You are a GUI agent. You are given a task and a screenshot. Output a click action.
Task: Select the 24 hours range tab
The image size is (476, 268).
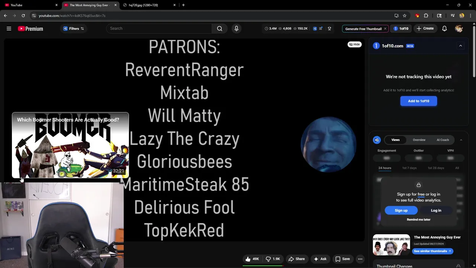[385, 168]
